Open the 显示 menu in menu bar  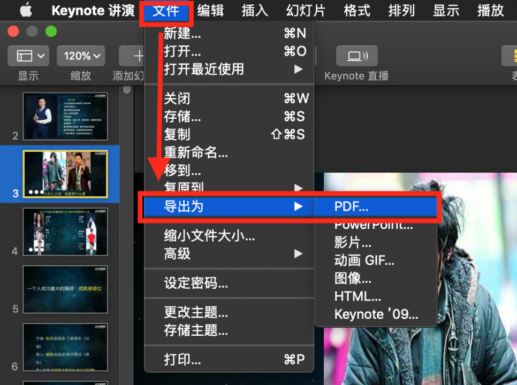pos(446,11)
